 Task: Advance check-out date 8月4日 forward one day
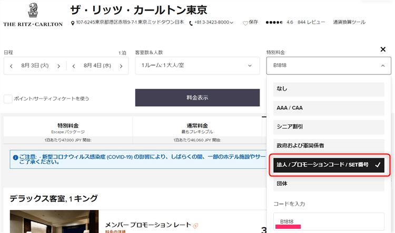121,66
